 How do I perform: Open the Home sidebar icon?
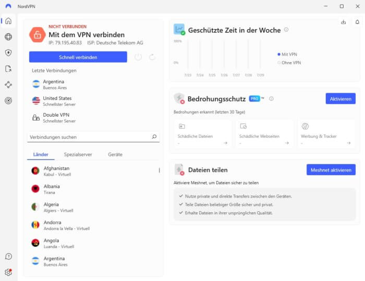[x=8, y=21]
